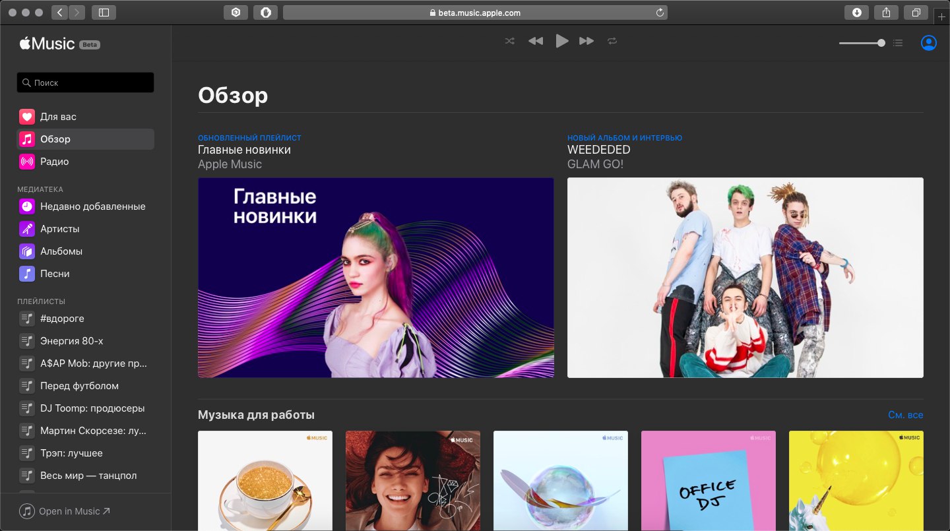Screen dimensions: 950x531
Task: Click the НОВЫЙ АЛЬБОМ И ИНТЕРВЬЮ label
Action: [625, 138]
